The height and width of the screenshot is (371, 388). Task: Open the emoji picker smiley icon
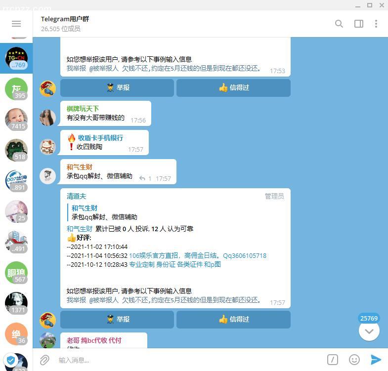tap(354, 360)
